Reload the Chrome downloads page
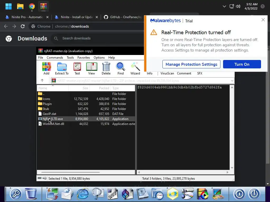270x202 pixels. [23, 26]
